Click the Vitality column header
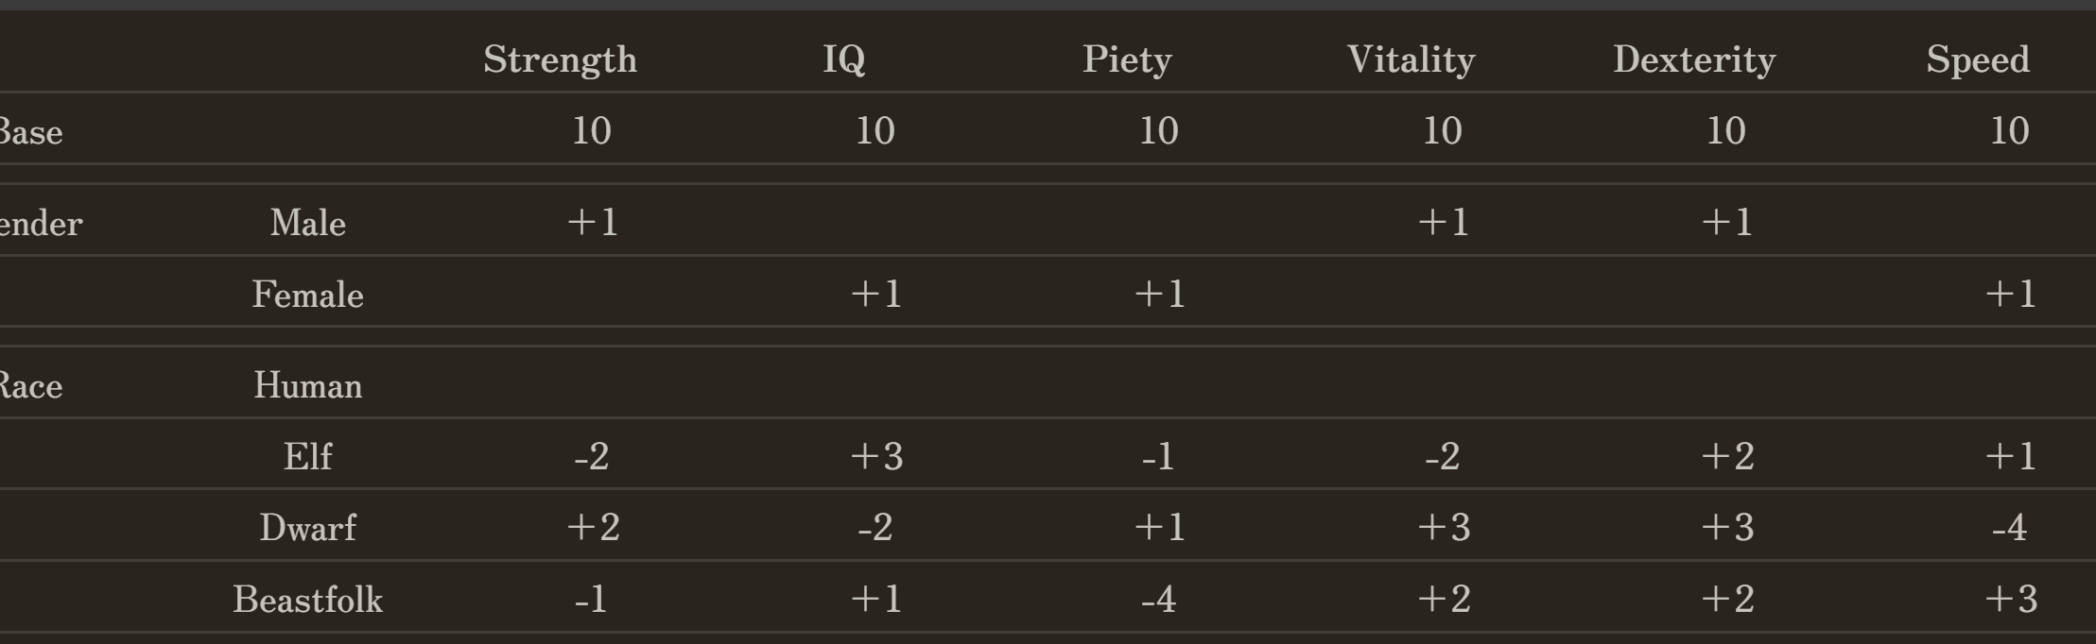Image resolution: width=2096 pixels, height=644 pixels. pyautogui.click(x=1411, y=60)
